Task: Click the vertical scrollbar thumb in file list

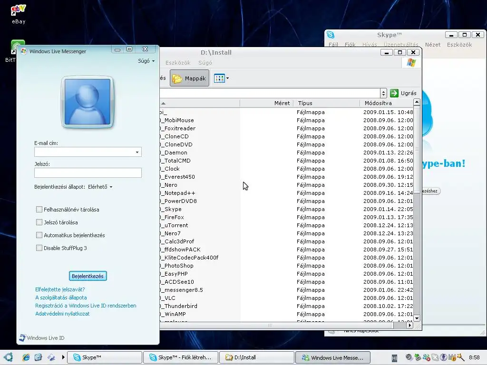Action: (417, 149)
